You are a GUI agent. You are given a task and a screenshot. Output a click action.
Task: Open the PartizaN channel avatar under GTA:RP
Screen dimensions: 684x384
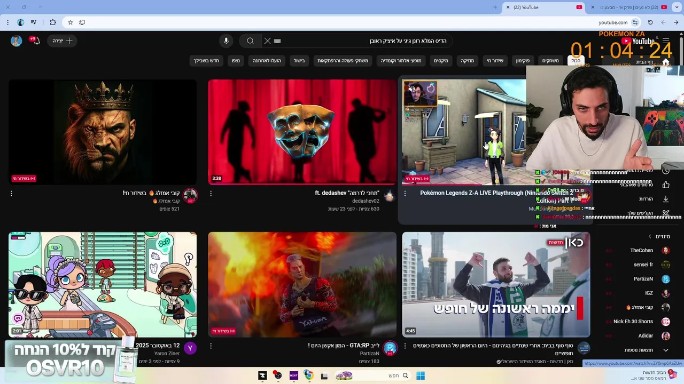(x=390, y=348)
